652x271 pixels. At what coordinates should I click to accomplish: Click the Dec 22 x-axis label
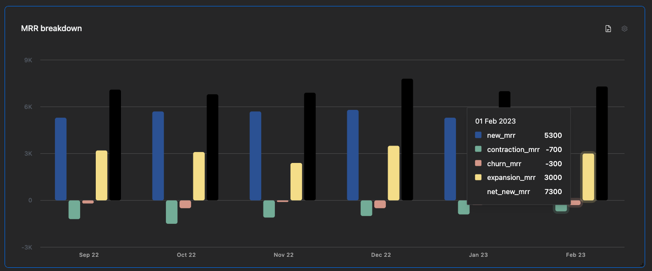pyautogui.click(x=381, y=255)
